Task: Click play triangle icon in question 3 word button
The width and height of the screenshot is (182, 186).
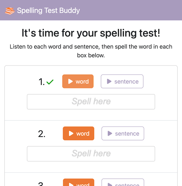Action: pyautogui.click(x=71, y=184)
